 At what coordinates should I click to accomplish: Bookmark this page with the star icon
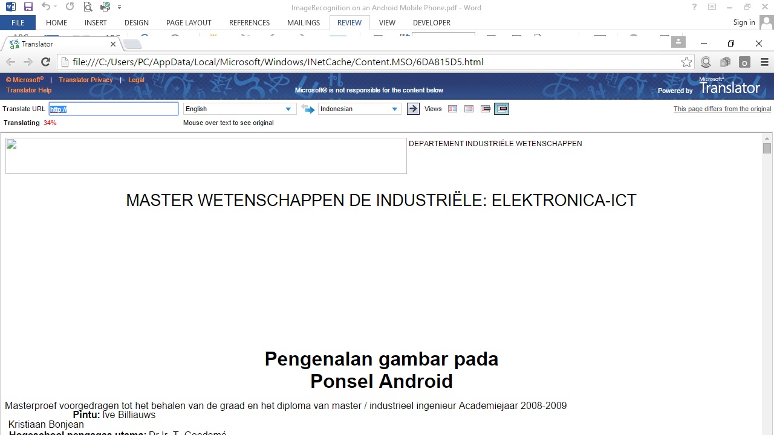click(x=686, y=62)
